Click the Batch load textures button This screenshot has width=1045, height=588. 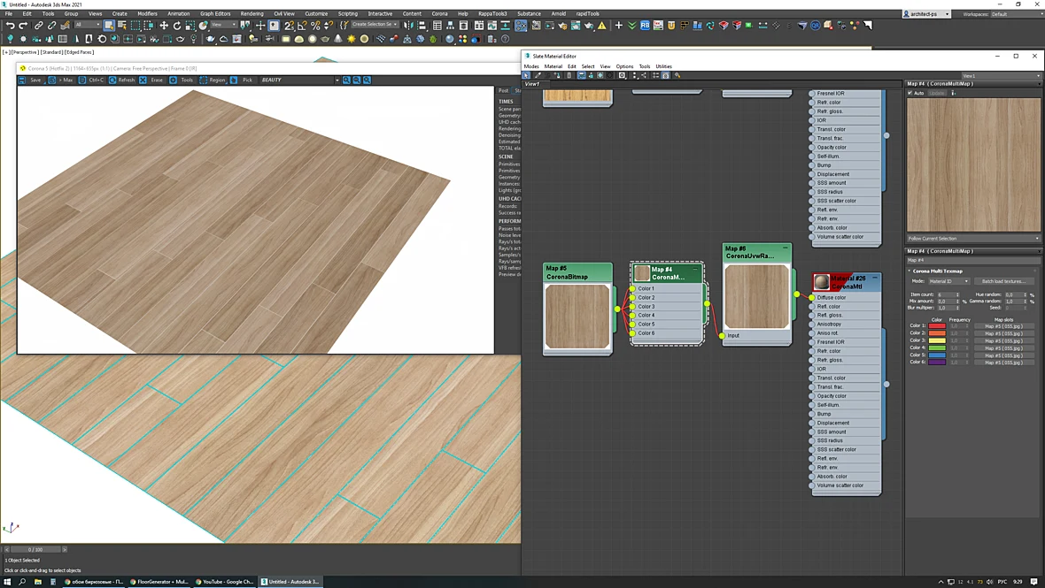point(1003,281)
